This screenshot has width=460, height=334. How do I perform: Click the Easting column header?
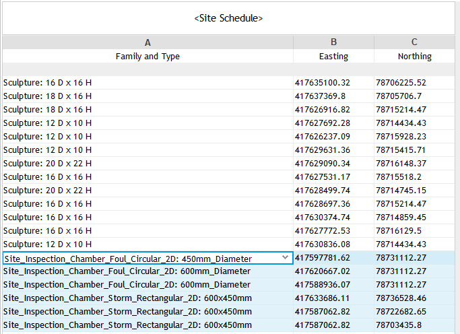tap(333, 57)
